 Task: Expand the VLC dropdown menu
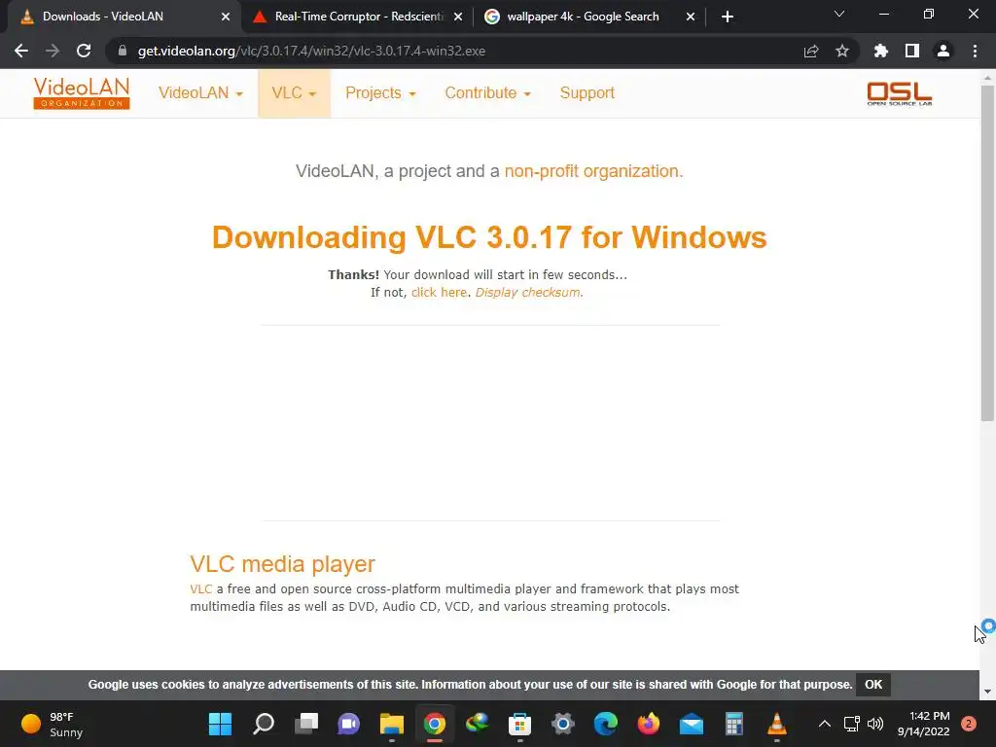coord(294,93)
